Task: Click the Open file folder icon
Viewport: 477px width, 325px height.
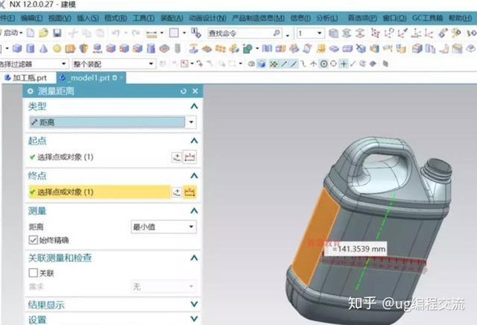Action: coord(44,33)
